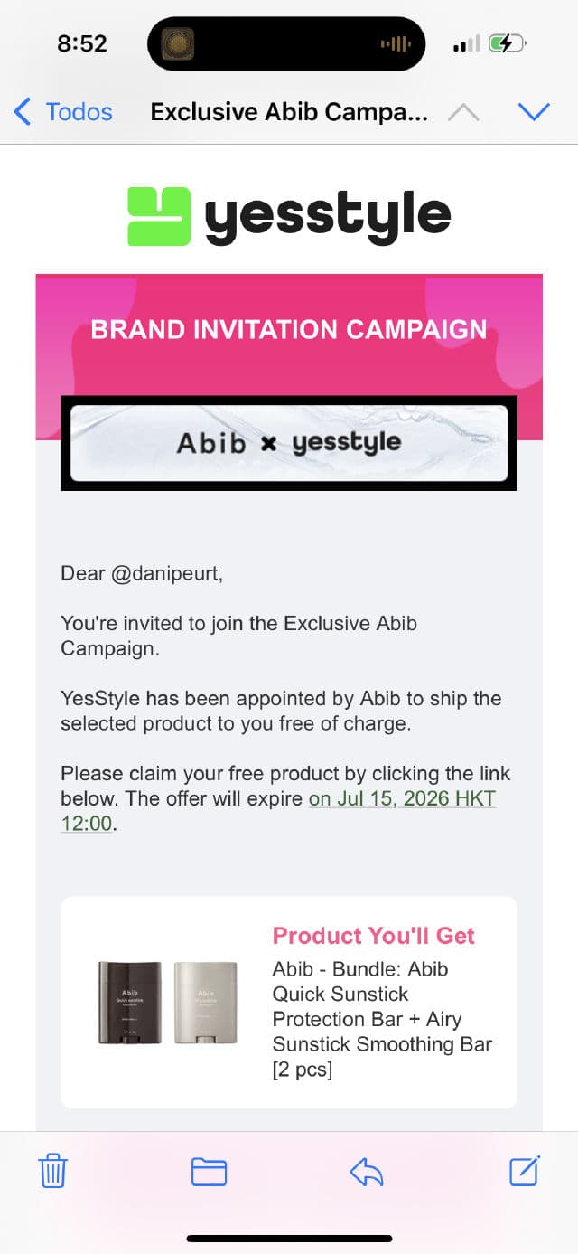This screenshot has height=1254, width=578.
Task: Open next message with down chevron
Action: (534, 111)
